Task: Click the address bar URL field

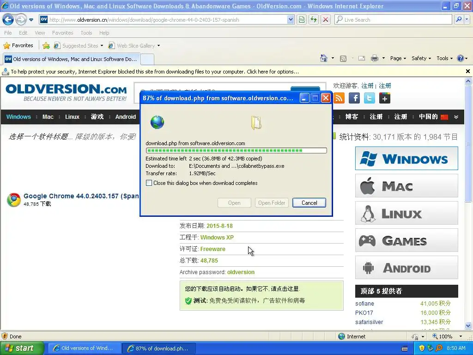Action: tap(163, 19)
